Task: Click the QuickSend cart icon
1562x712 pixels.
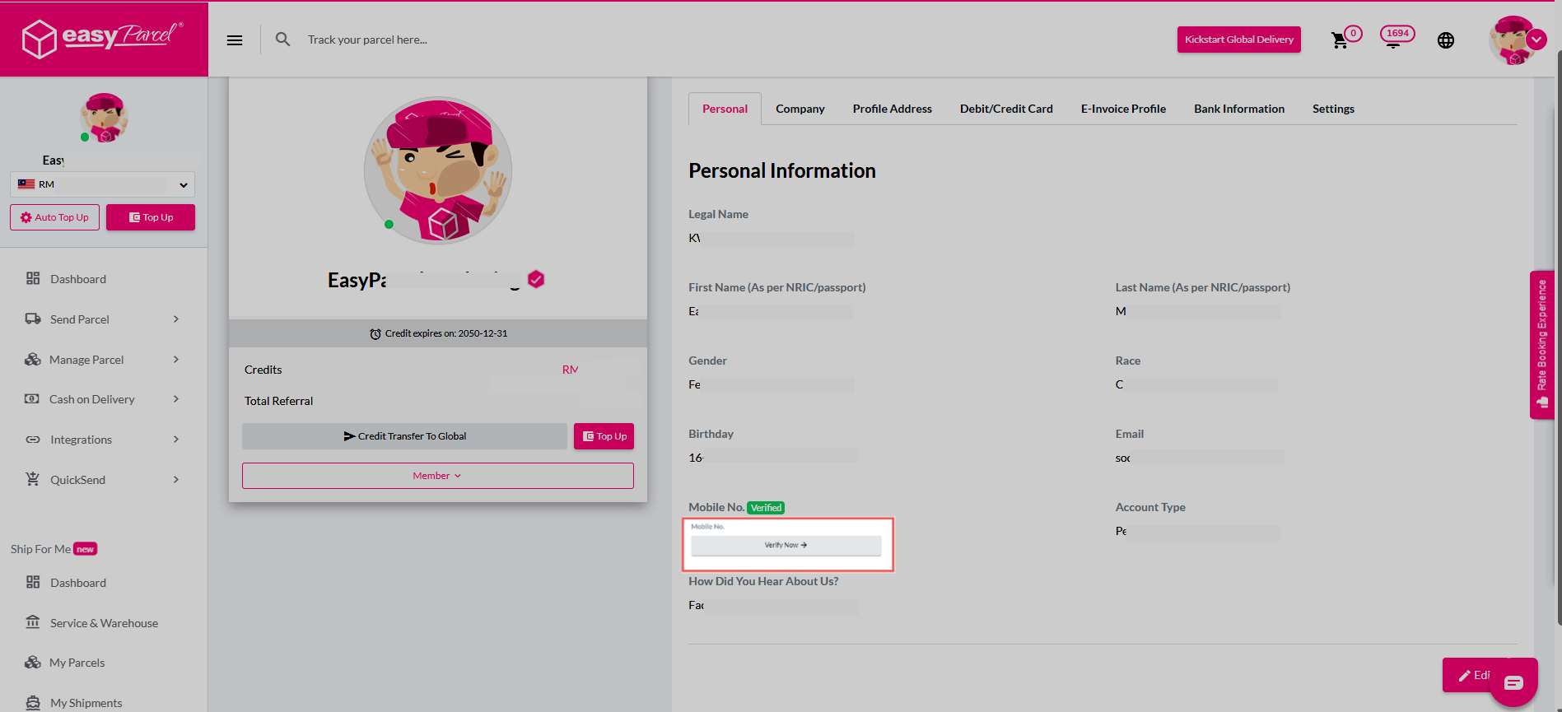Action: tap(33, 479)
